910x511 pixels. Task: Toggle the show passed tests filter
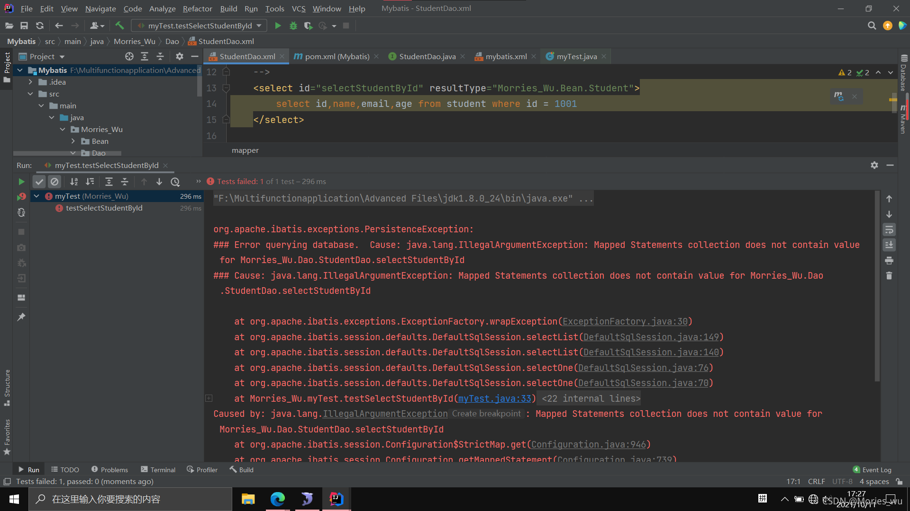pyautogui.click(x=39, y=181)
